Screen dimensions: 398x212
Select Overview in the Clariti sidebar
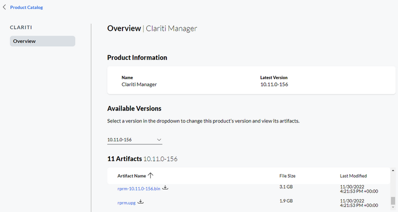pos(42,41)
